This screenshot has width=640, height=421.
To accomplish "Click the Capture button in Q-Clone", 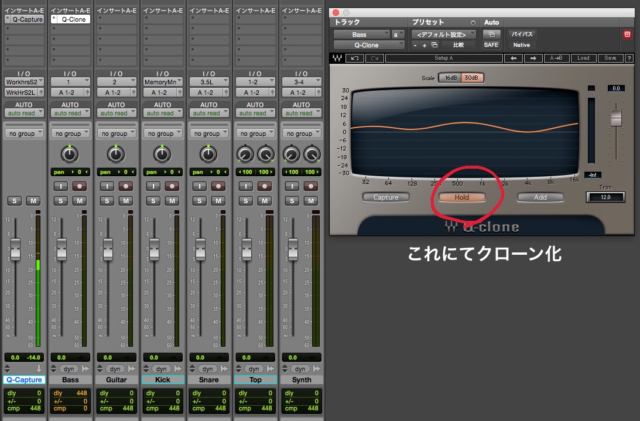I will pyautogui.click(x=386, y=197).
